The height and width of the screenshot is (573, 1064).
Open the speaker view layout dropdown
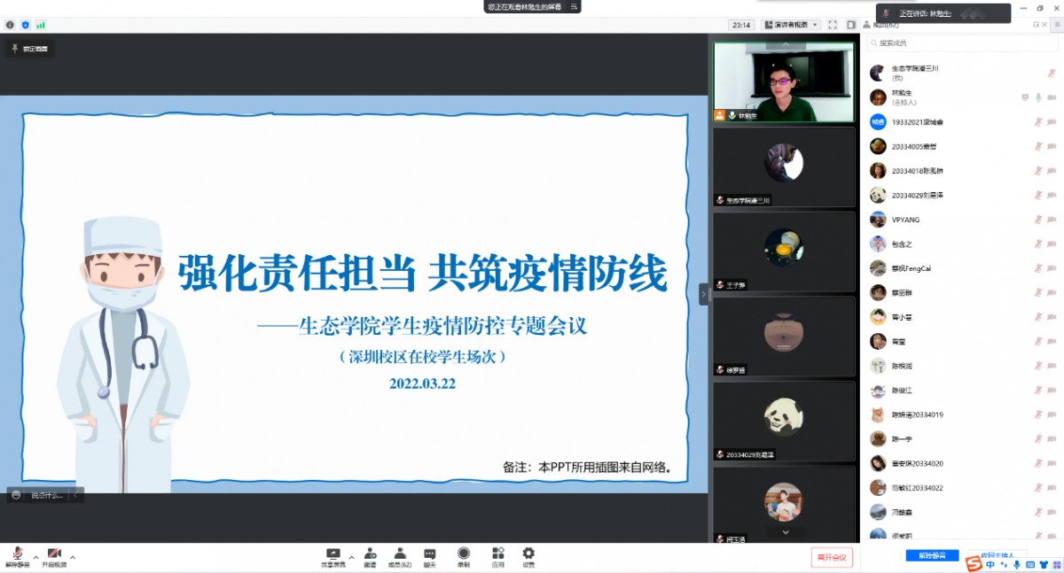coord(791,25)
